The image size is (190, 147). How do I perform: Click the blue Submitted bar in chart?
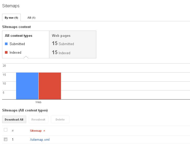tap(27, 86)
